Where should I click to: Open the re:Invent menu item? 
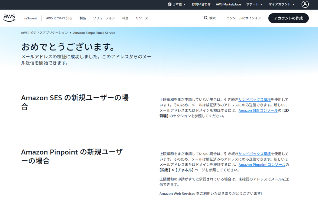click(31, 18)
